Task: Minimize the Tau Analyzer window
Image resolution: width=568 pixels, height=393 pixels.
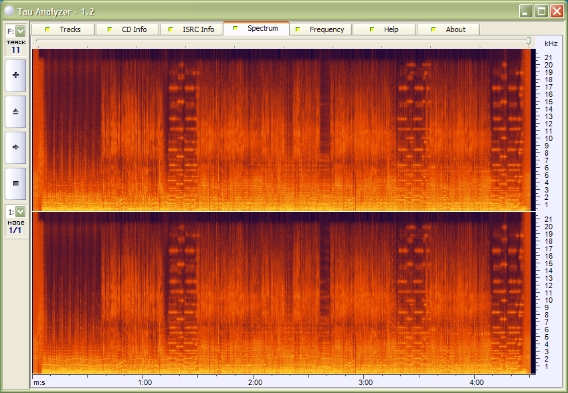Action: [526, 11]
